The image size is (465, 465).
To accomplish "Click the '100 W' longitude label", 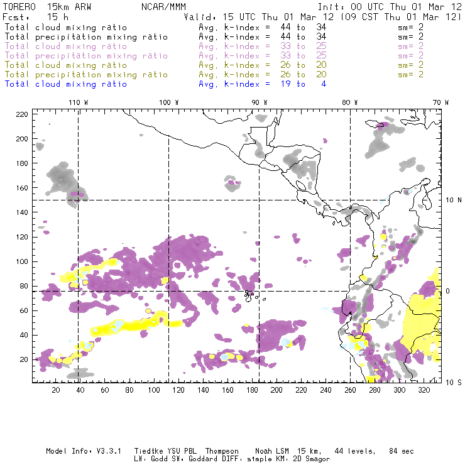I will pos(169,102).
